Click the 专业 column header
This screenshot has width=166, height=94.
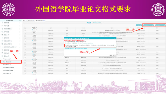(67, 28)
